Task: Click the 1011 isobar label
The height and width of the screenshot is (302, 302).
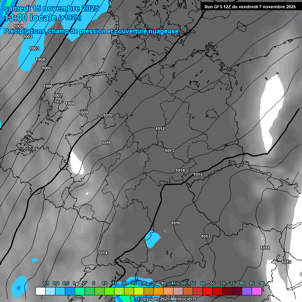Action: [106, 143]
